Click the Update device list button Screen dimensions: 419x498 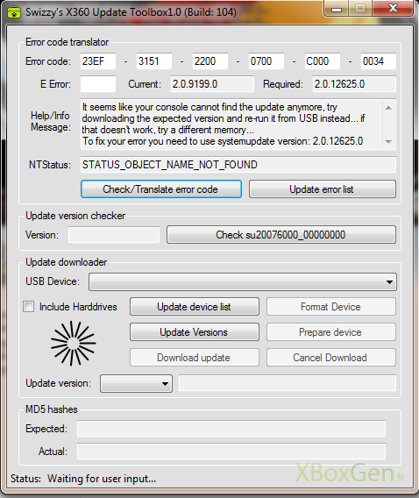pos(195,307)
